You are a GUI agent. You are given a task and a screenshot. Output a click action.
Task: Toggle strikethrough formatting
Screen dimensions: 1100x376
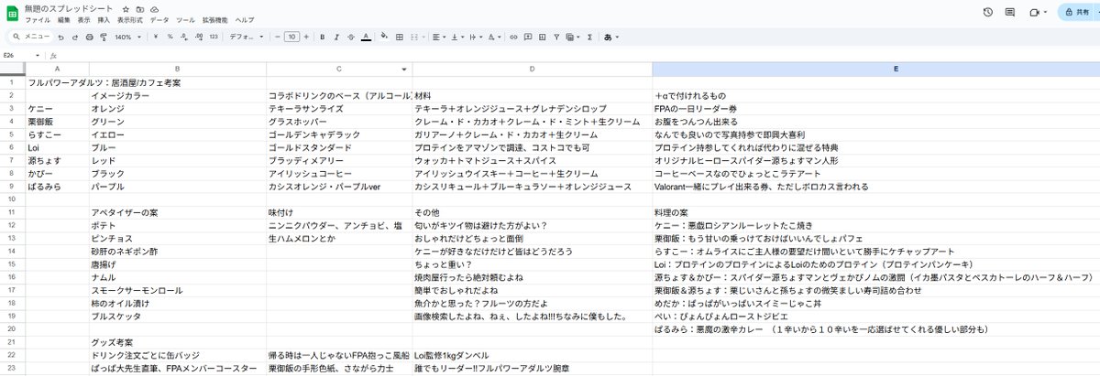coord(350,37)
